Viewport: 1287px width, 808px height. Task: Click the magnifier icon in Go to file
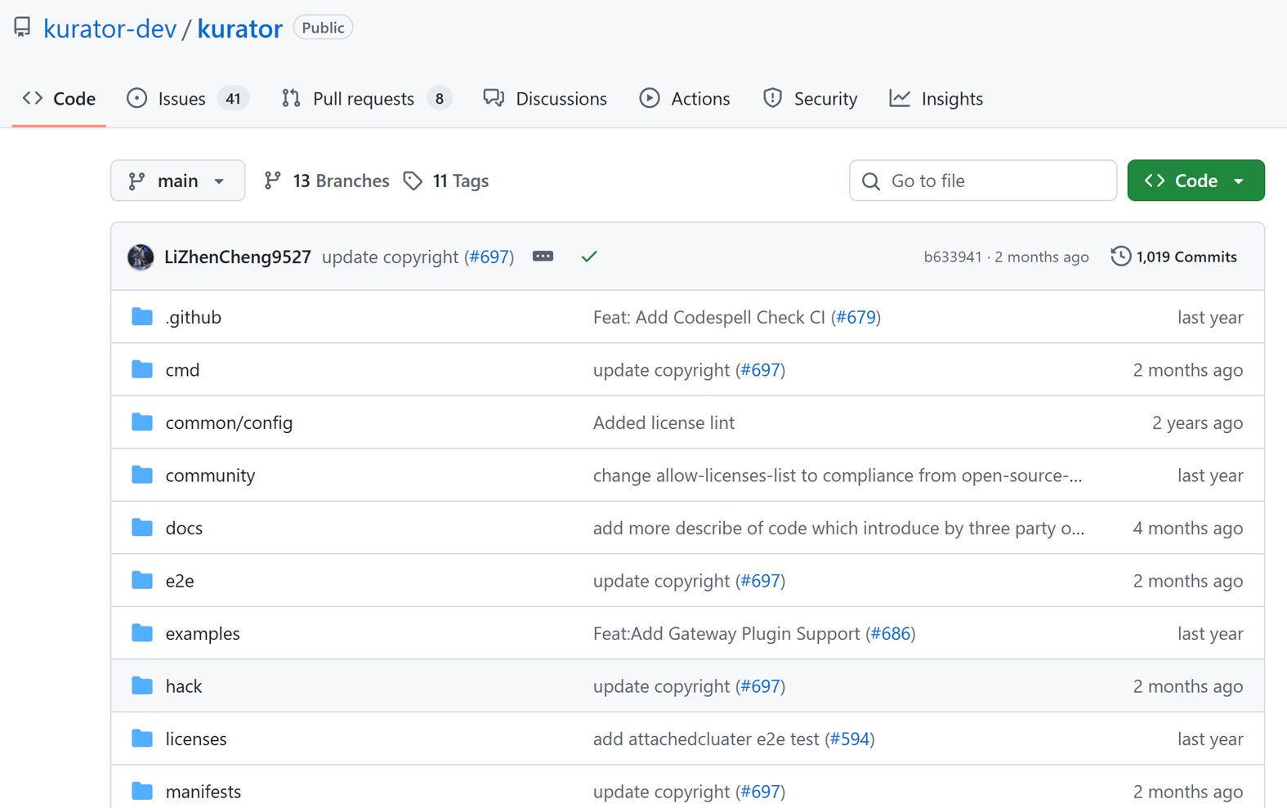pos(871,181)
